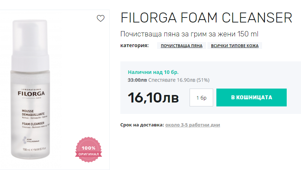Add product to wishlist with heart icon
The image size is (301, 170).
101,18
